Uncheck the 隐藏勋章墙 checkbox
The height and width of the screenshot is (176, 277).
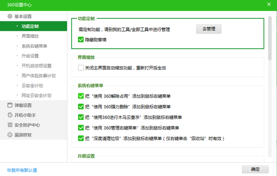tap(81, 40)
